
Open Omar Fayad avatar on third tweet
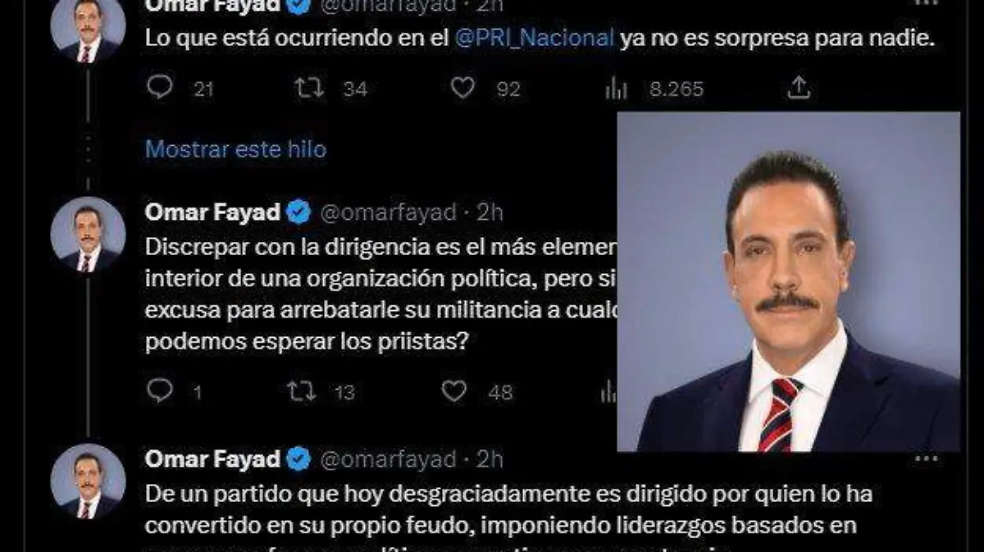(88, 481)
